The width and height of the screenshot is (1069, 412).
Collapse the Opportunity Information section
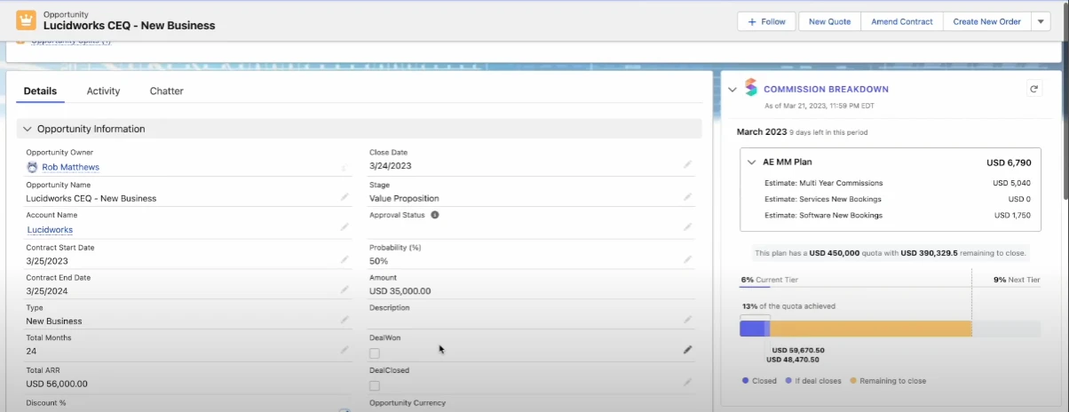27,129
